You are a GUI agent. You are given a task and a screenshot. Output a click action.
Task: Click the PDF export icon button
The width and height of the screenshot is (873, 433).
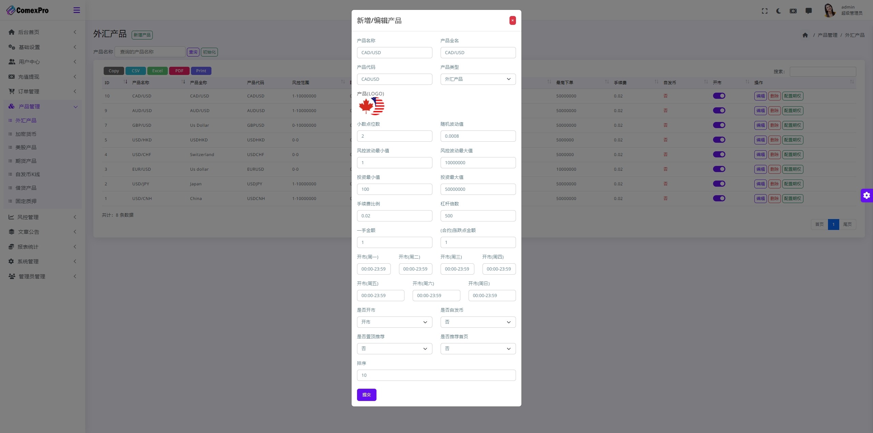click(179, 71)
